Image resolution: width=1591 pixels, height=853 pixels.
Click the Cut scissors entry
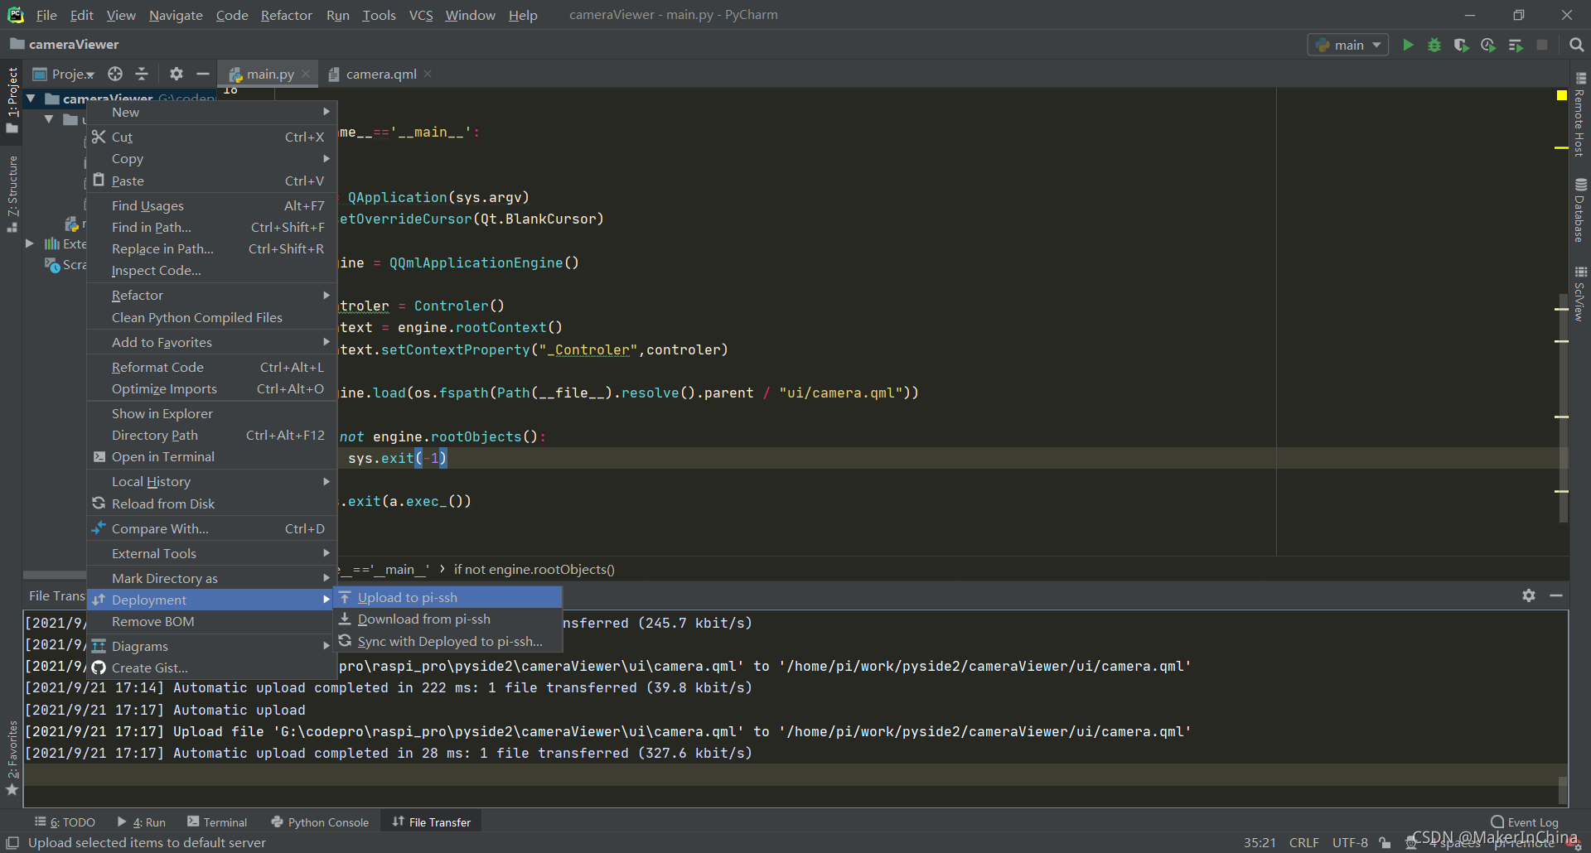211,137
